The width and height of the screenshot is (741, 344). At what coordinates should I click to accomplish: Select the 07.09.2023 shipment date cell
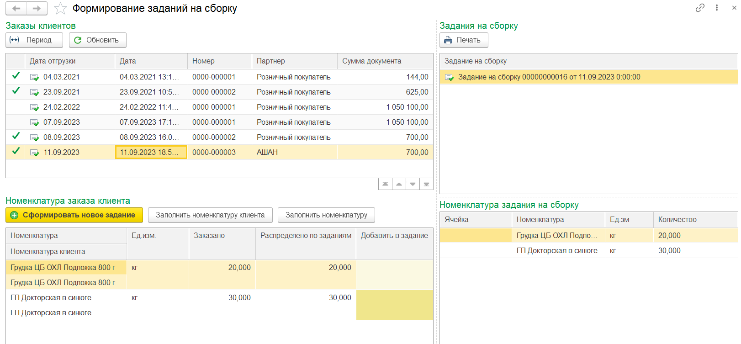point(70,122)
